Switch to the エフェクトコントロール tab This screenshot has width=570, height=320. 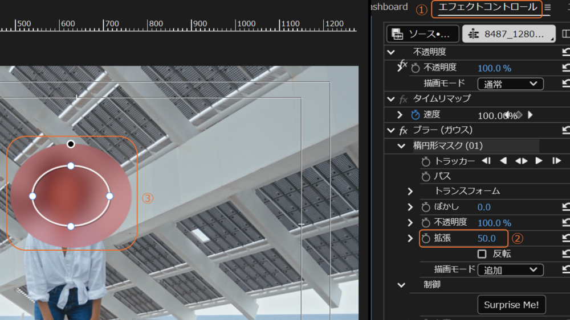(x=487, y=7)
